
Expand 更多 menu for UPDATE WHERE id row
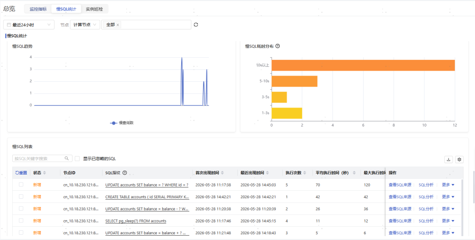(448, 185)
